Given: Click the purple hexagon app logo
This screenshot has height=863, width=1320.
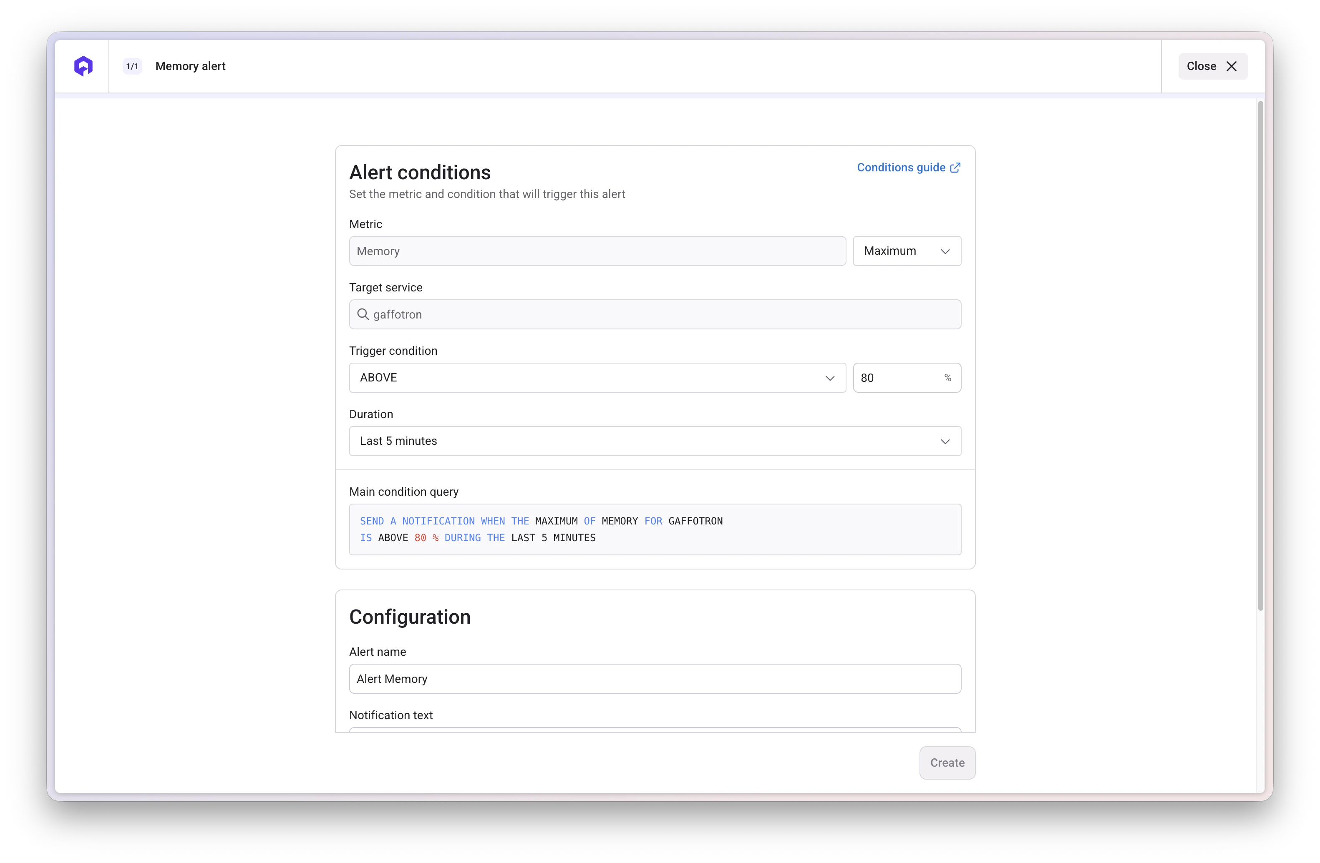Looking at the screenshot, I should 83,66.
